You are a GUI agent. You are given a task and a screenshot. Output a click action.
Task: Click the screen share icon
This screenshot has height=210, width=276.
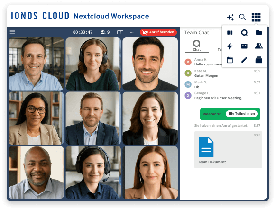click(x=120, y=32)
